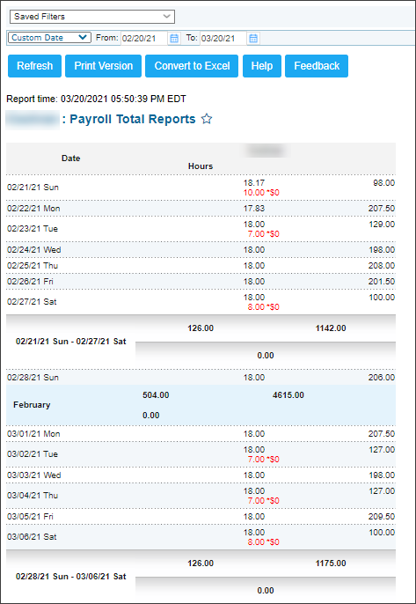Open the To date calendar picker
The height and width of the screenshot is (604, 416).
[253, 38]
